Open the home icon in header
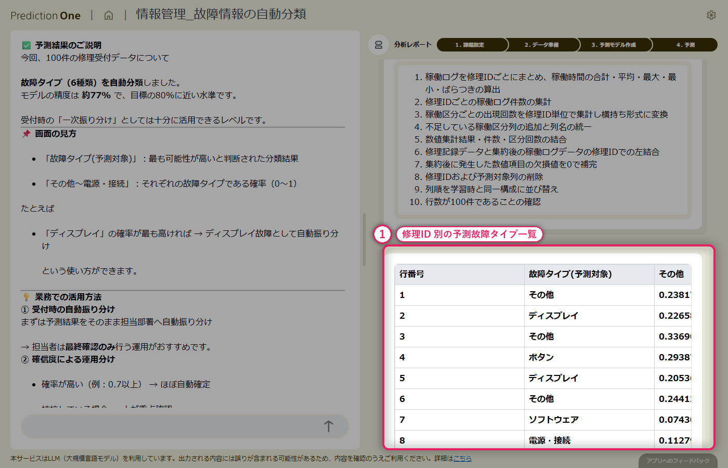Viewport: 728px width, 468px height. 109,15
